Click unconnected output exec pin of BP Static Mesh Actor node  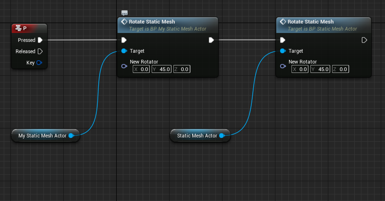pyautogui.click(x=364, y=40)
